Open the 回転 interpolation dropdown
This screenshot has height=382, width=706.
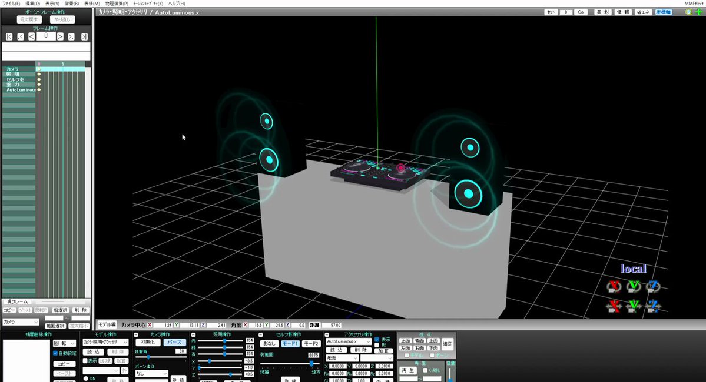(64, 343)
